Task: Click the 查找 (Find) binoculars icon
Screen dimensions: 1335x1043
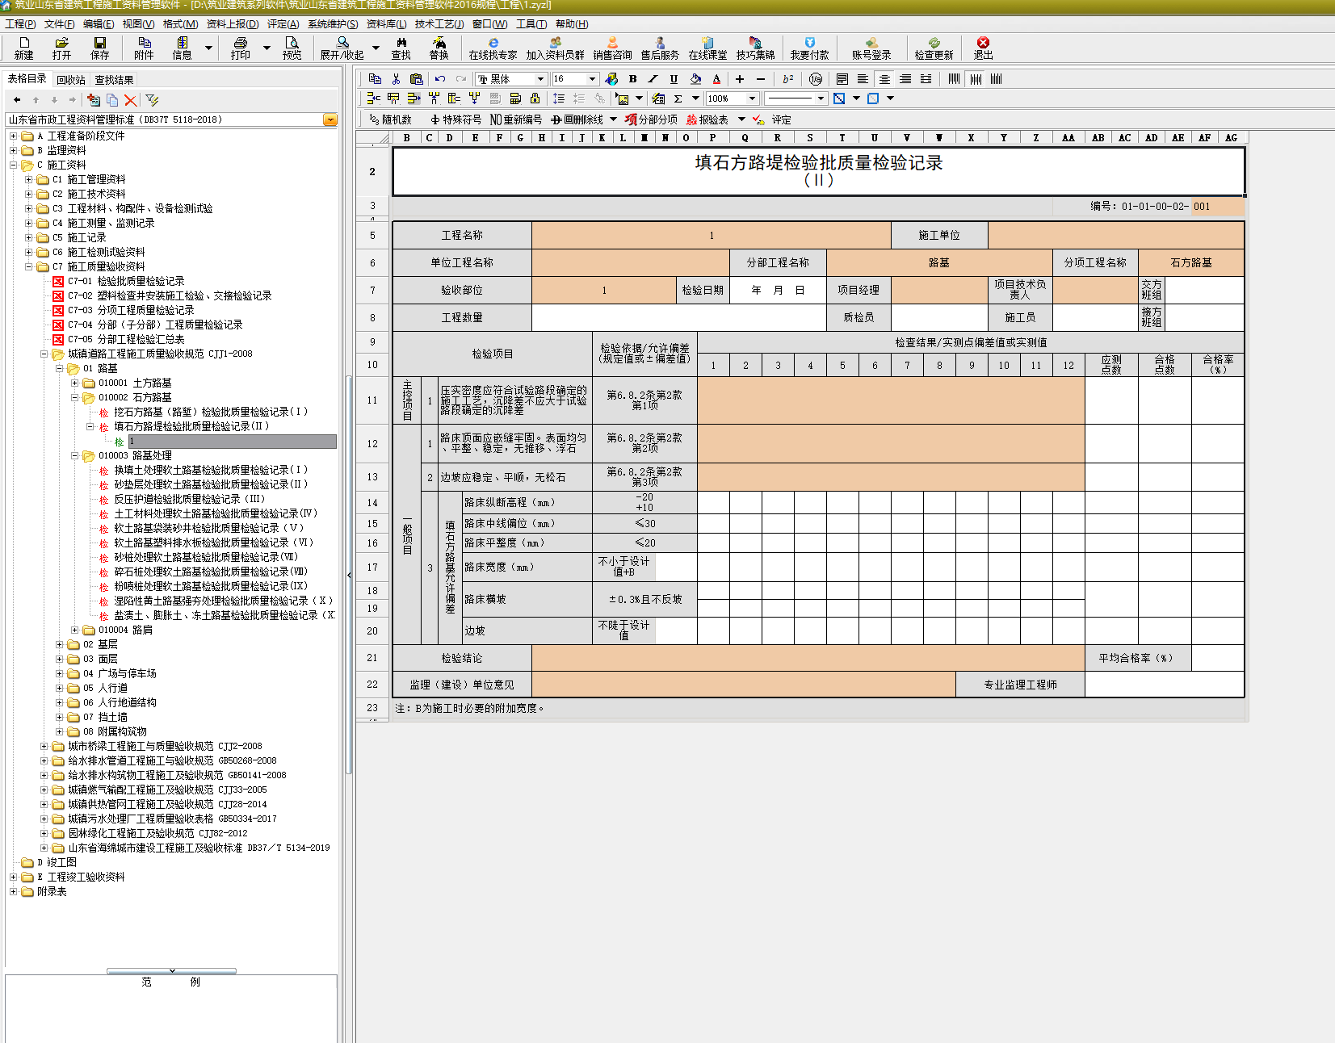Action: tap(401, 48)
